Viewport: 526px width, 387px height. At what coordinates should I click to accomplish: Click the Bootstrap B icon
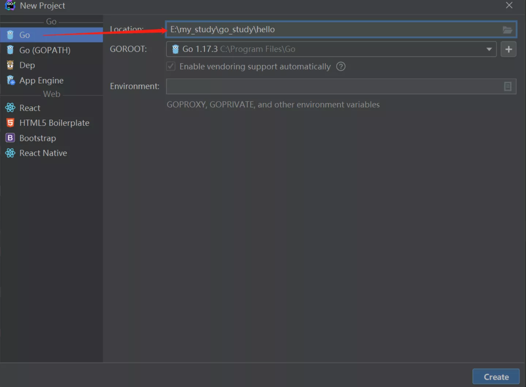coord(10,138)
